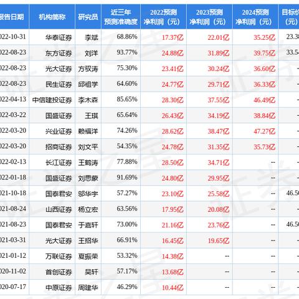Click accuracy value 68.86%

click(127, 37)
